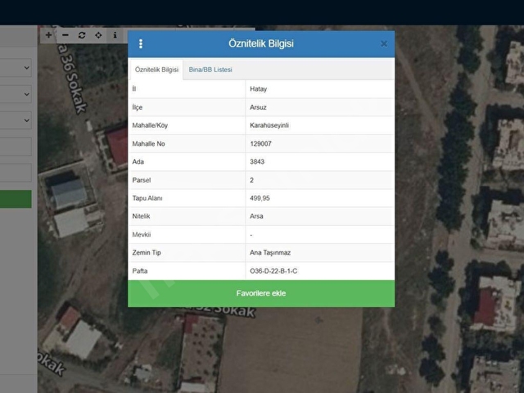Image resolution: width=524 pixels, height=393 pixels.
Task: Select the info query tool icon
Action: pos(115,35)
